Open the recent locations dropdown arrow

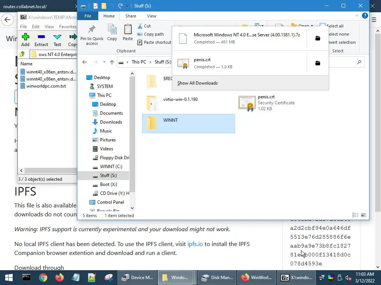[104, 62]
